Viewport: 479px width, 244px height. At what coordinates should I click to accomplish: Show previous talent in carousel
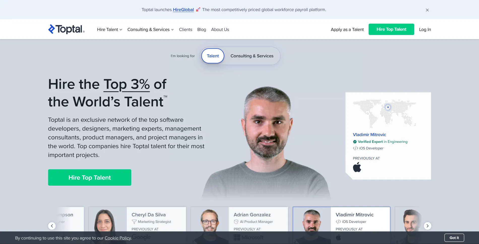click(52, 226)
